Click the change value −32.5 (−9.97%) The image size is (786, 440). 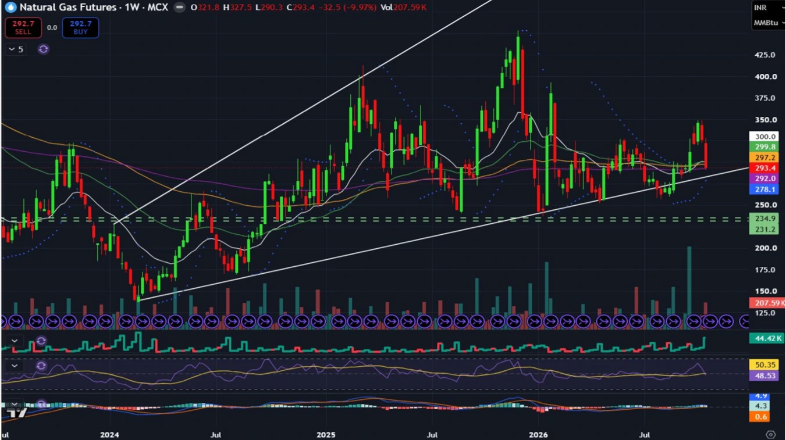tap(348, 8)
